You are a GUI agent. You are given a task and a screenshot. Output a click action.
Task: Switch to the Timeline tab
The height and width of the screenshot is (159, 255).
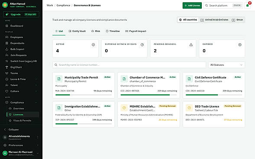pos(113,31)
